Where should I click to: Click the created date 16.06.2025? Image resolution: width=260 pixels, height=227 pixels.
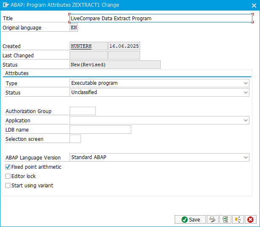(x=124, y=46)
